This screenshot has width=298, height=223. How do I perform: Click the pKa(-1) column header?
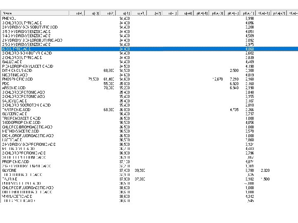[x=248, y=13]
